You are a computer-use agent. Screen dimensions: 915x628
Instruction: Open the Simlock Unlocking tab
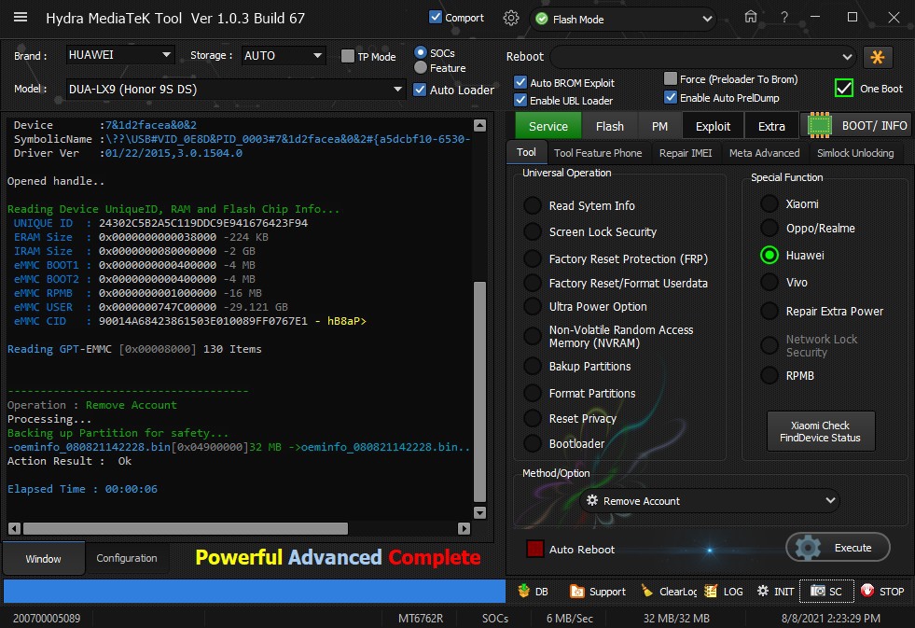(855, 153)
